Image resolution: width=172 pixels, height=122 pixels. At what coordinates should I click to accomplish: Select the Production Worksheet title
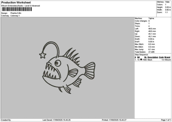[16, 3]
